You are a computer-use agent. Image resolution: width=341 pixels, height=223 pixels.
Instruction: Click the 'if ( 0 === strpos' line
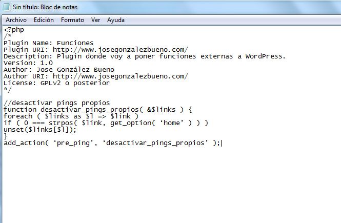click(106, 123)
